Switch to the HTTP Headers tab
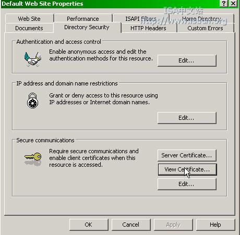 click(148, 28)
